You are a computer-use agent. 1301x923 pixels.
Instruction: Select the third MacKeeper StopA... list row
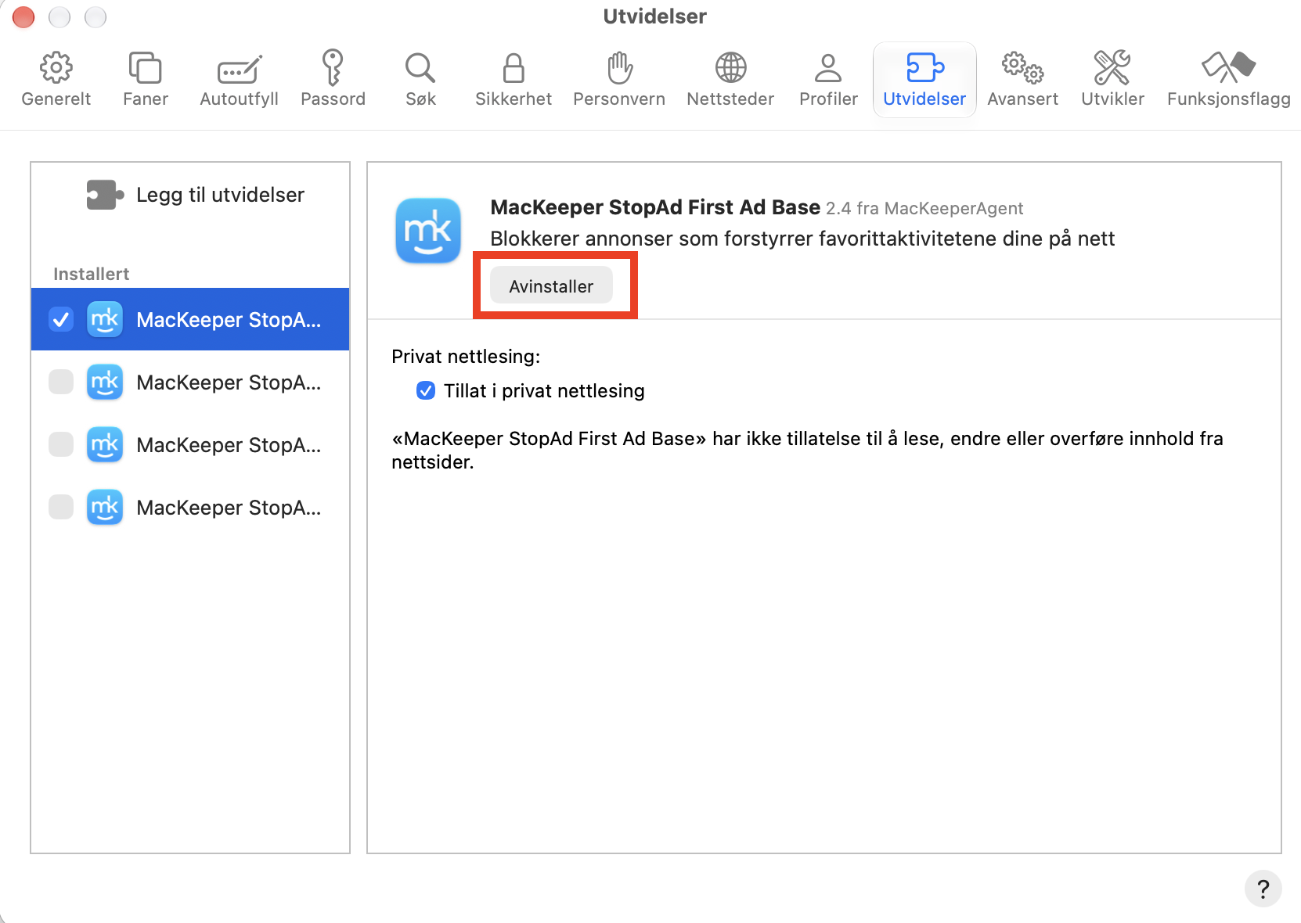(190, 444)
